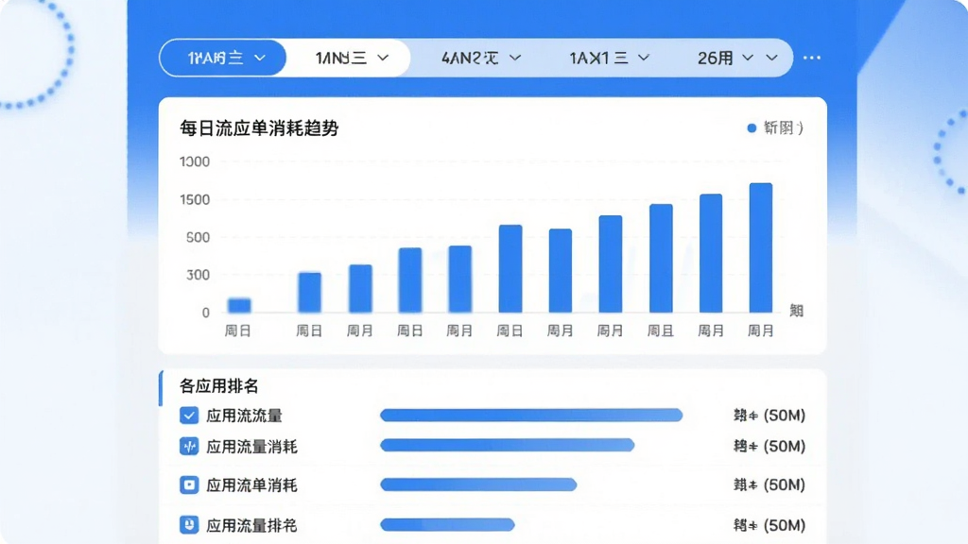Click the (50M) value in 应用流单消耗 row
Screen dimensions: 968x544
[x=785, y=485]
